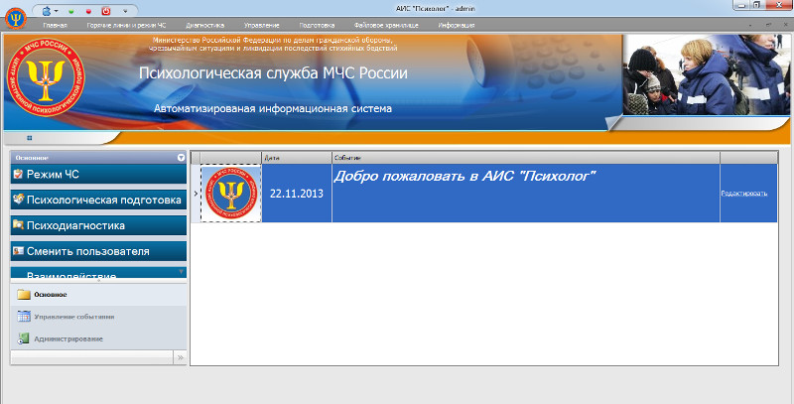
Task: Open the Диагностика menu
Action: coord(204,24)
